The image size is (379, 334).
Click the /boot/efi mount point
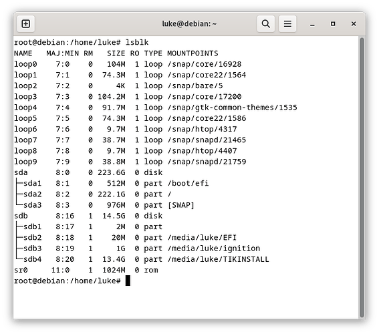pyautogui.click(x=188, y=184)
